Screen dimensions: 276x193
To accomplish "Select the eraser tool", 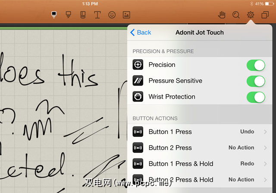I will [83, 15].
